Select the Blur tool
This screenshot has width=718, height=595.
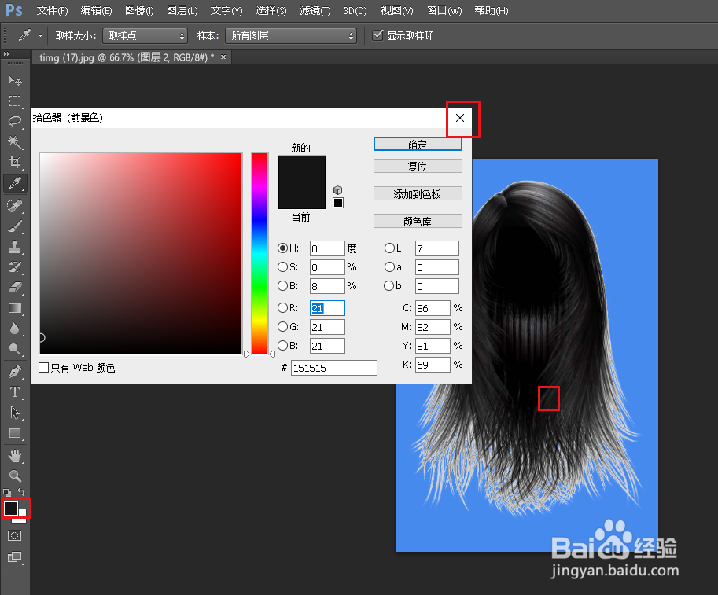tap(15, 329)
